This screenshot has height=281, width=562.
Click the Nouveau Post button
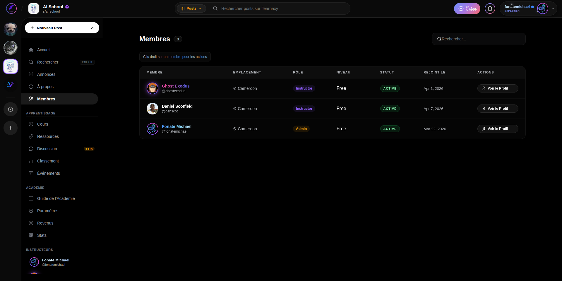(x=62, y=28)
